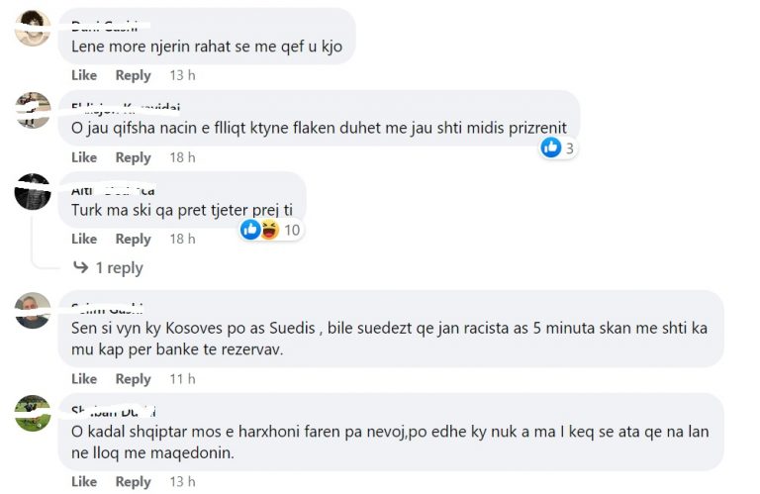Click '18 h' timestamp under 'Turk ma ski'
Screen dimensions: 760x494
point(182,239)
